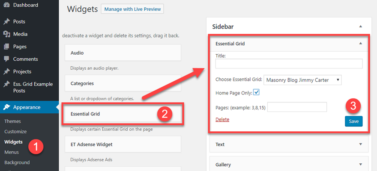Expand the Text widget
Image resolution: width=377 pixels, height=171 pixels.
pos(360,144)
